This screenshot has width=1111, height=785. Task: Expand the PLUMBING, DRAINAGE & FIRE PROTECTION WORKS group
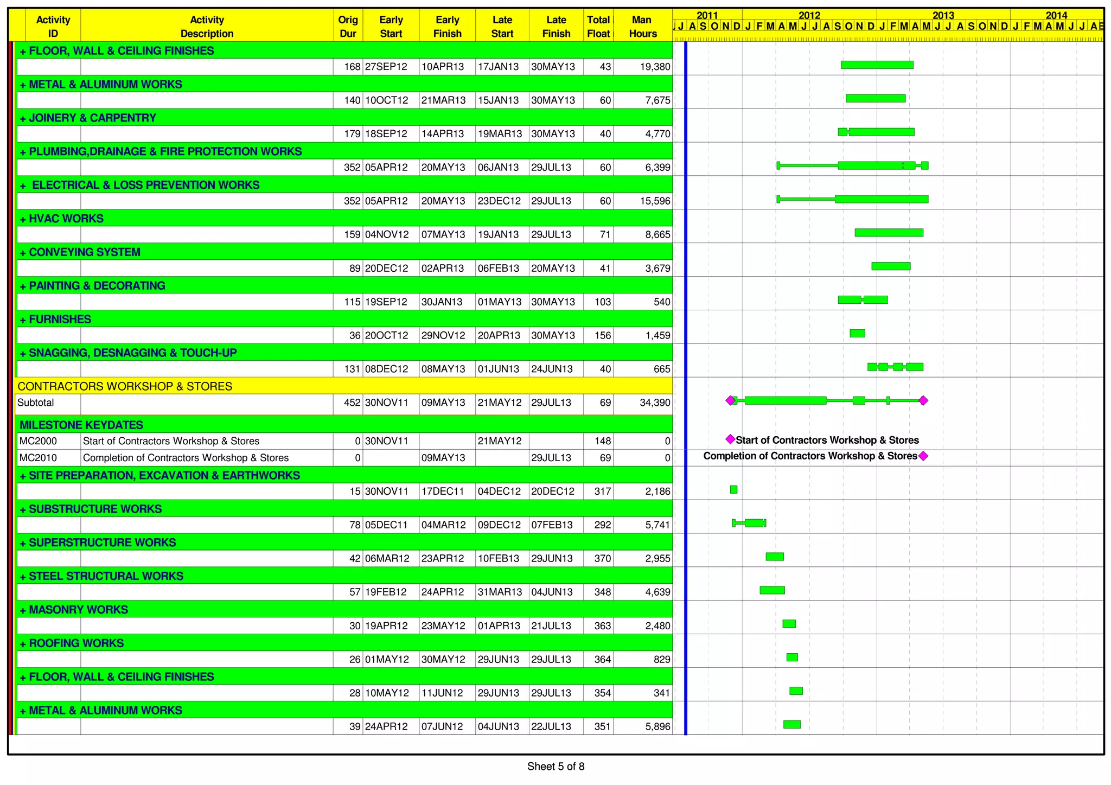click(x=23, y=152)
